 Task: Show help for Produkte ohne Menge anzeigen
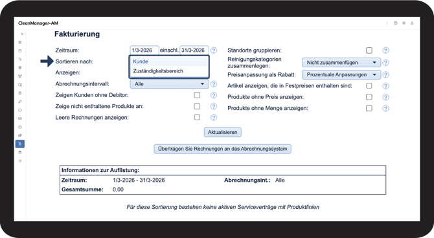(x=385, y=109)
